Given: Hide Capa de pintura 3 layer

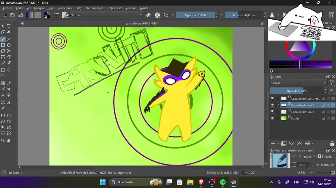Looking at the screenshot, I should click(x=272, y=99).
